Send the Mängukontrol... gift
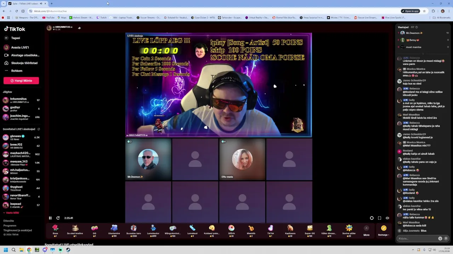This screenshot has width=453, height=254. [x=173, y=231]
